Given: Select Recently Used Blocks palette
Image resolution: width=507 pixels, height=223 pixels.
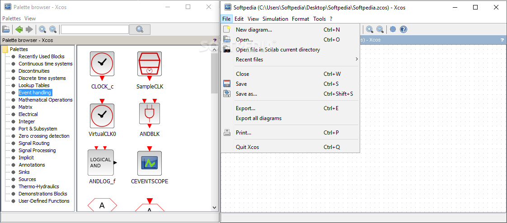Looking at the screenshot, I should (42, 56).
